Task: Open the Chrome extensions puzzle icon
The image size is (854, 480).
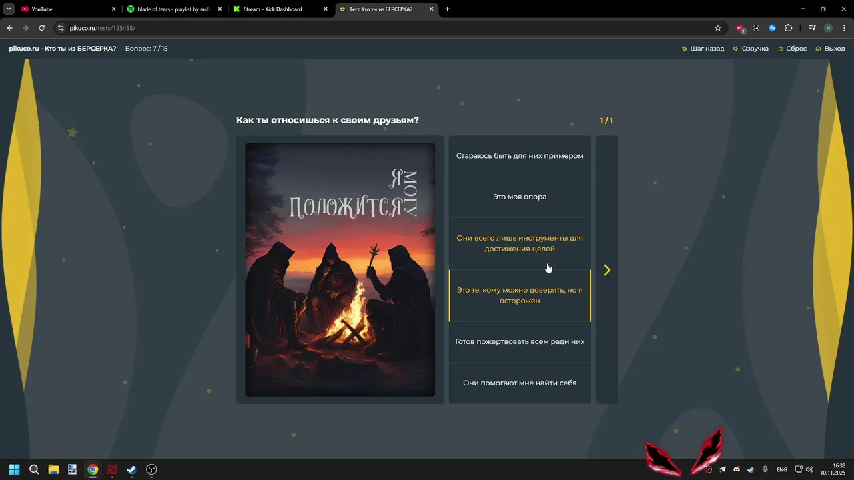Action: click(788, 28)
